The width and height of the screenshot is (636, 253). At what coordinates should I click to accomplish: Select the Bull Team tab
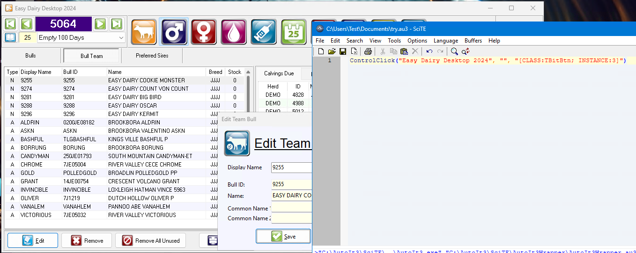(x=91, y=56)
